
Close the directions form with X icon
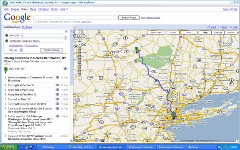pos(66,31)
